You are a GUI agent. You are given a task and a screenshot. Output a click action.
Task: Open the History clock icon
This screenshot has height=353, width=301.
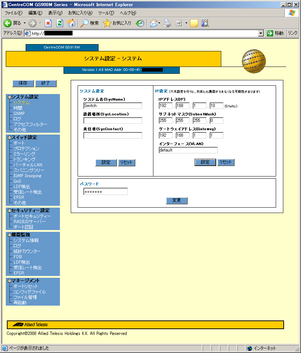(x=140, y=23)
